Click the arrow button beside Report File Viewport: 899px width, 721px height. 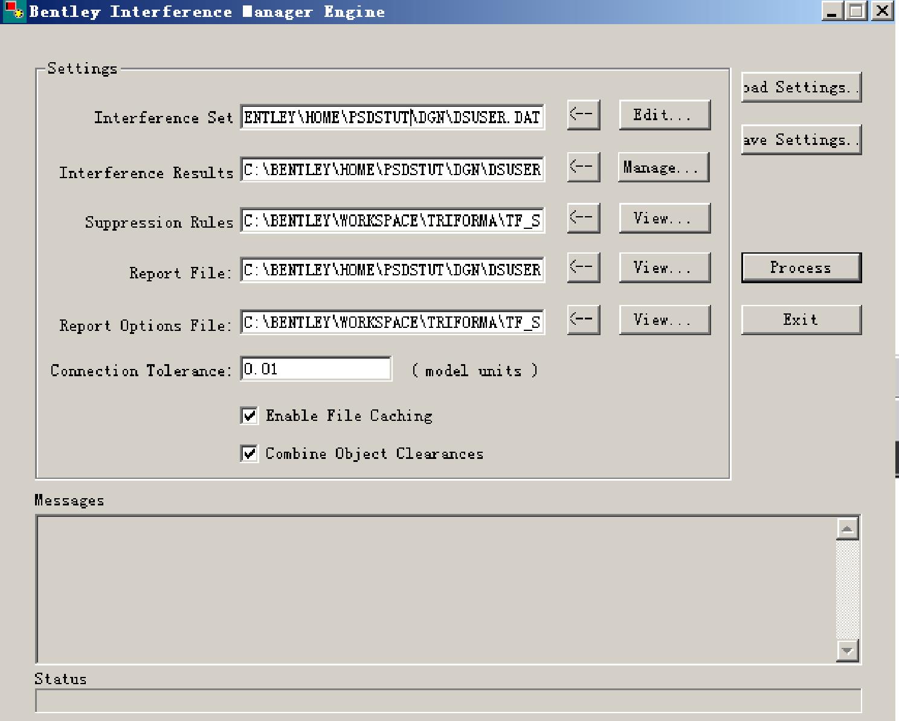[x=584, y=268]
